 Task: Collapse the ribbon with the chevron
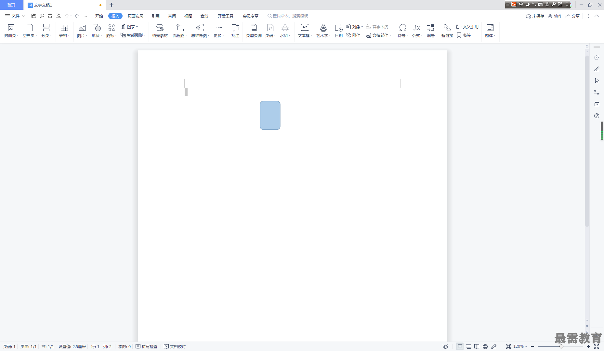pyautogui.click(x=597, y=16)
